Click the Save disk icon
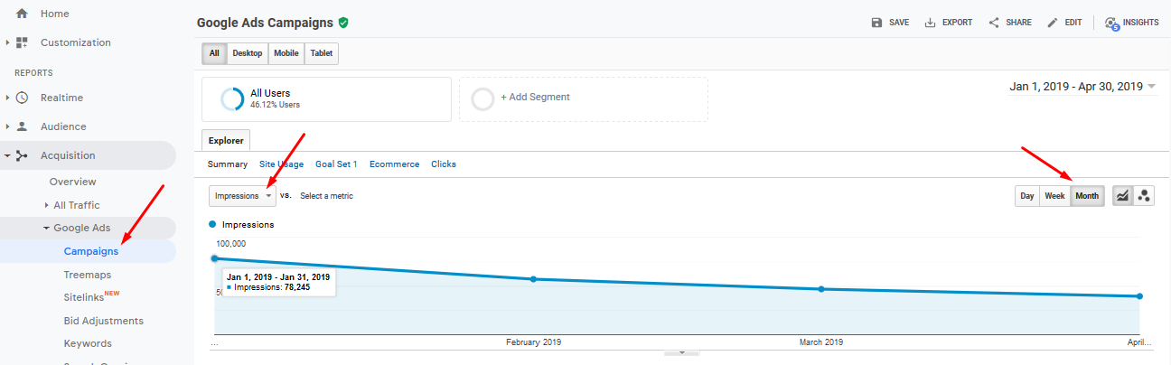Screen dimensions: 1171x365 pos(876,23)
